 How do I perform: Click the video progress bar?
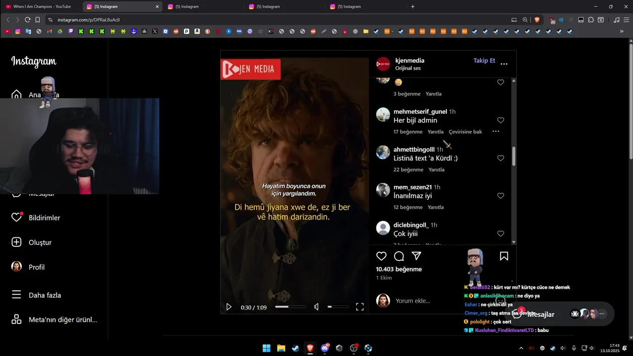(290, 307)
